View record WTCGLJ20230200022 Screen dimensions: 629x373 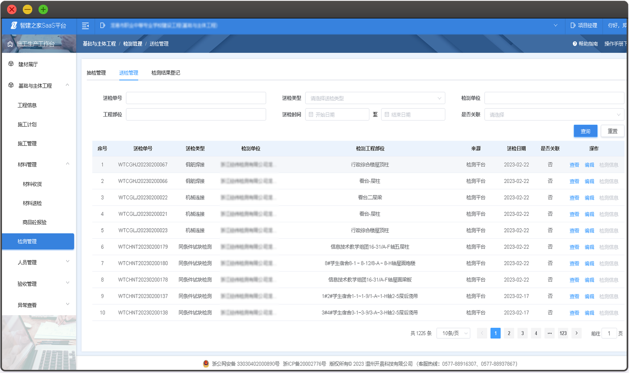coord(574,198)
